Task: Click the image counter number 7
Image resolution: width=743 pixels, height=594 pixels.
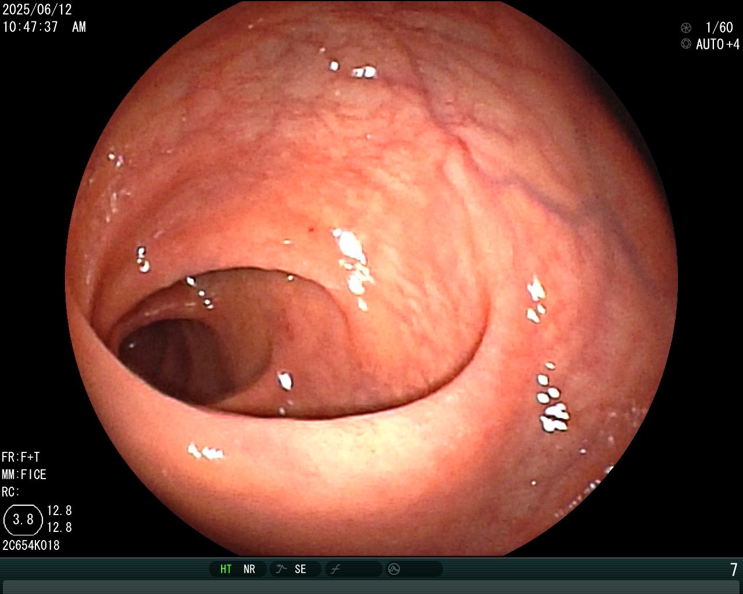Action: point(734,570)
